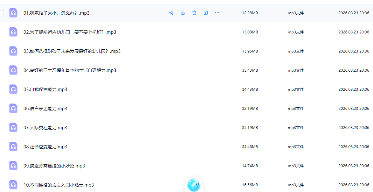Viewport: 373px width, 192px height.
Task: Open file 01.我家孩子太小，怎么办？.mp3
Action: pyautogui.click(x=56, y=13)
